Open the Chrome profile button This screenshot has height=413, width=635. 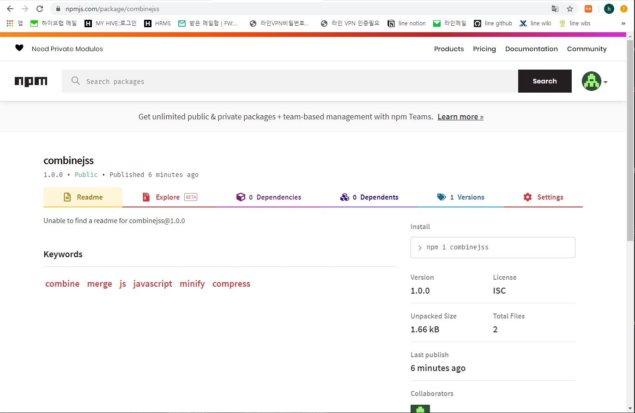tap(609, 9)
